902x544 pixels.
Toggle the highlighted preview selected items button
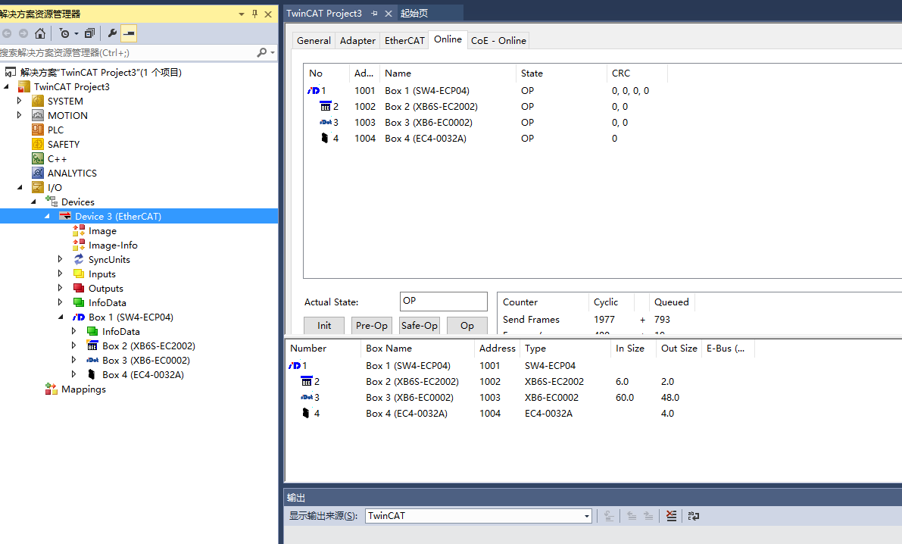click(x=129, y=33)
